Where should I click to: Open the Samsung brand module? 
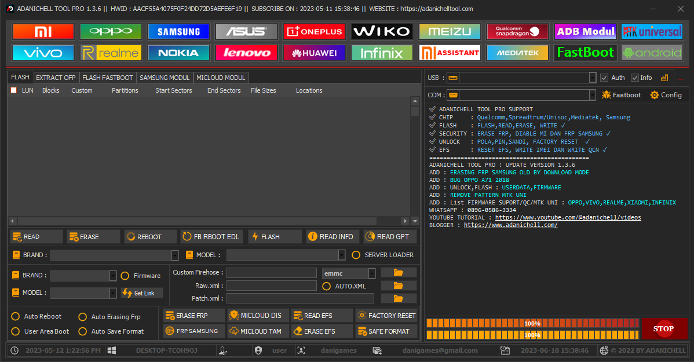[178, 31]
